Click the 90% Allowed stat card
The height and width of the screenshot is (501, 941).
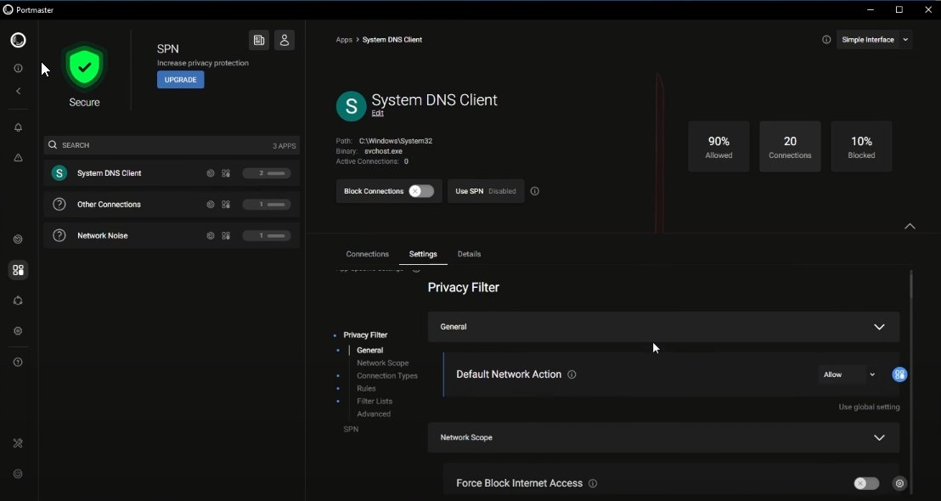point(718,147)
